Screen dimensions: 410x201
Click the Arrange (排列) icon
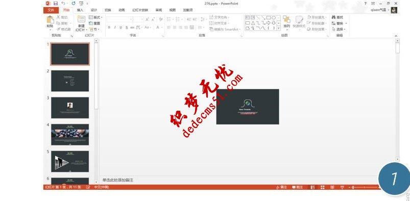click(x=286, y=19)
